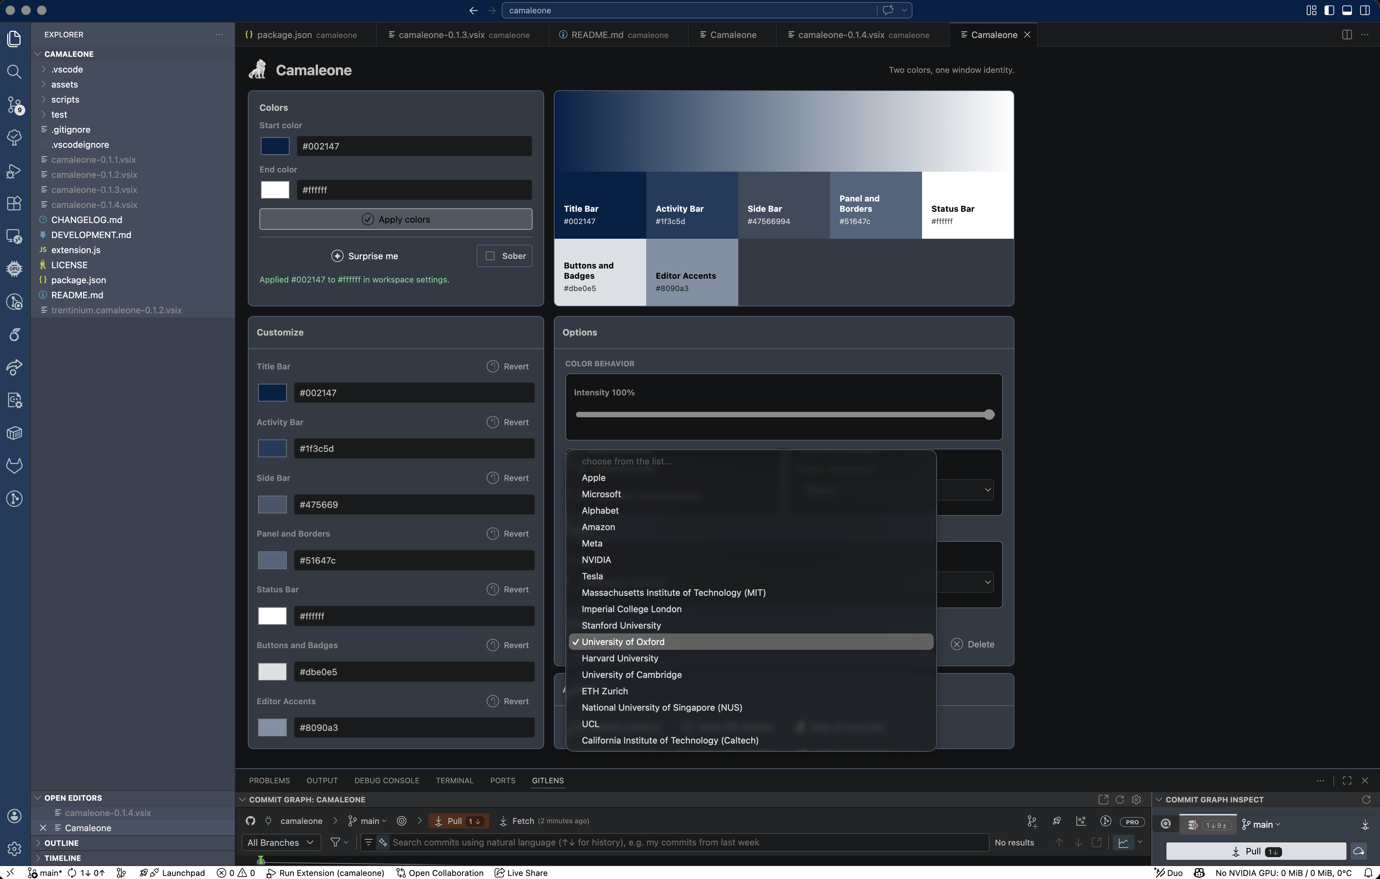Click the Pull button in commit graph

[x=459, y=821]
